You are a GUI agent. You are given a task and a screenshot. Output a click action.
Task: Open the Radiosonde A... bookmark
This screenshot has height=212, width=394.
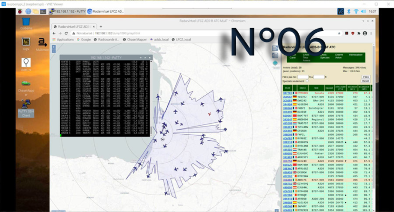106,39
